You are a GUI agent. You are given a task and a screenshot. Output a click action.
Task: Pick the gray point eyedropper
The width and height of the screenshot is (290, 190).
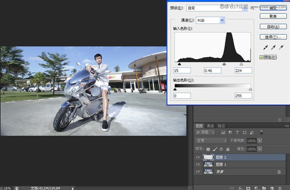273,48
